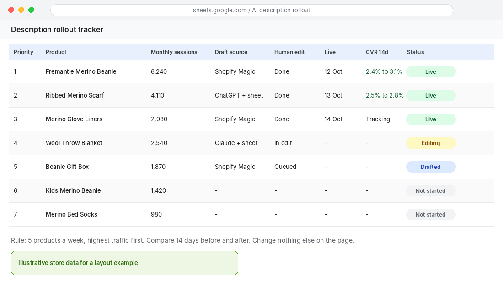
Task: Select the Priority column header
Action: (23, 52)
